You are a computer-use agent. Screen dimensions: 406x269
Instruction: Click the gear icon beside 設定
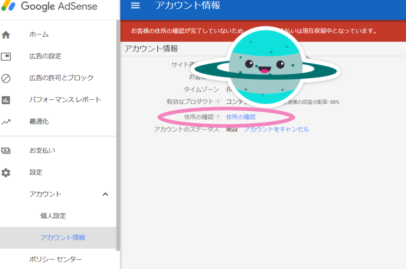tap(6, 172)
